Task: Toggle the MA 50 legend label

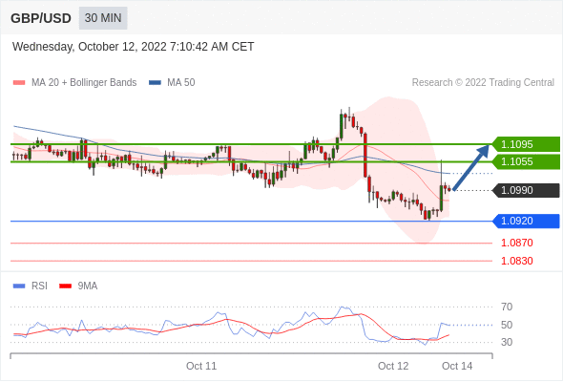Action: point(181,83)
